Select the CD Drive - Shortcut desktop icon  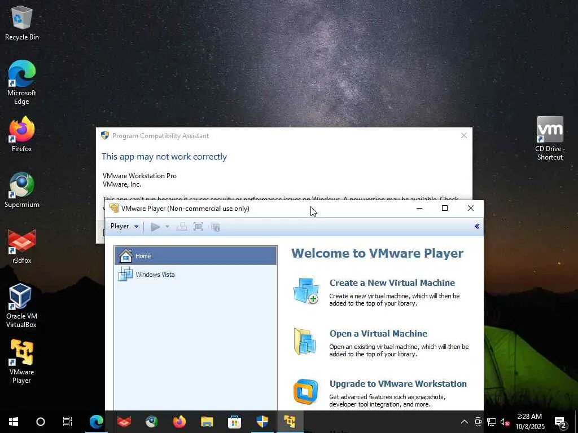click(550, 138)
